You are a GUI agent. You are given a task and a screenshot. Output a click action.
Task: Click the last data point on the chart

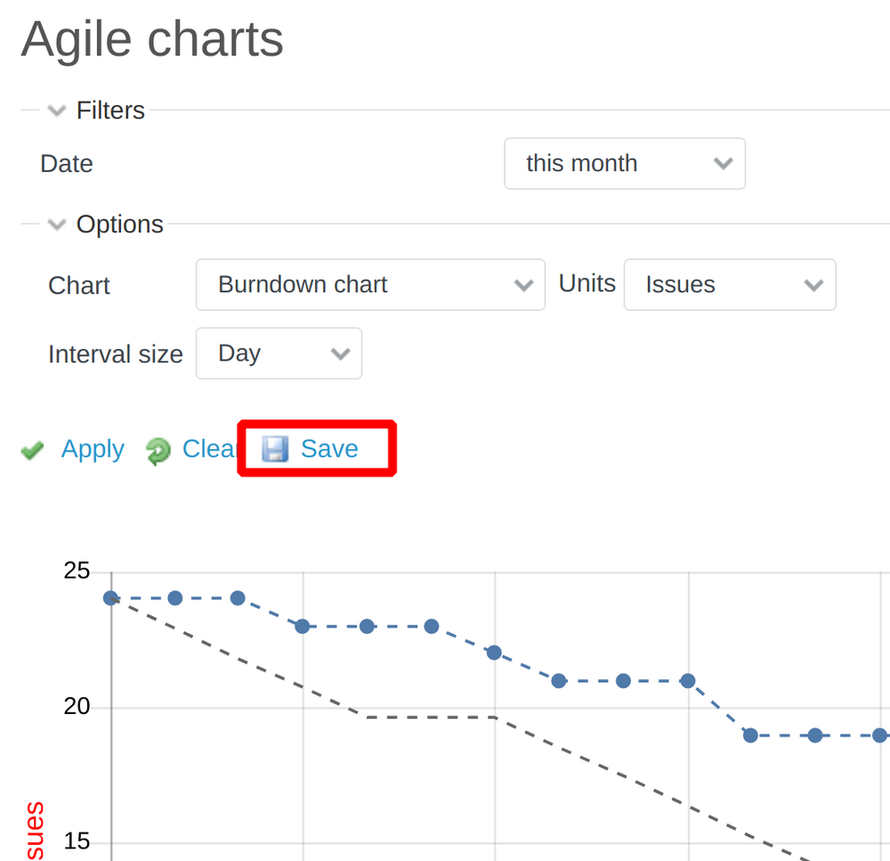point(879,735)
